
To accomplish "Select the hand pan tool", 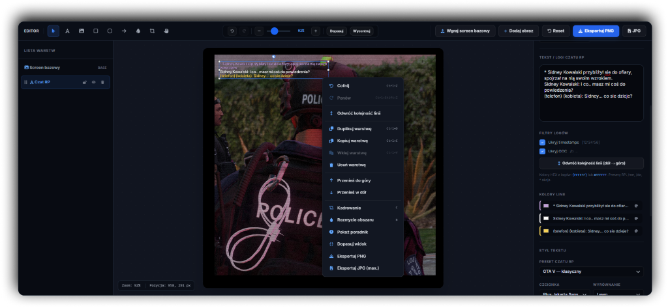I will [x=166, y=31].
